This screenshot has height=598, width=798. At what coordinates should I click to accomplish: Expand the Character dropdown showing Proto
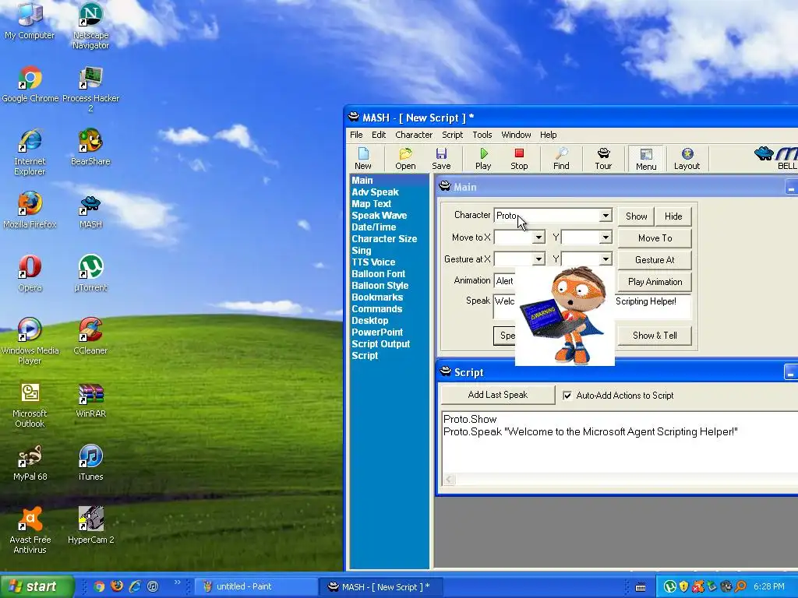605,216
